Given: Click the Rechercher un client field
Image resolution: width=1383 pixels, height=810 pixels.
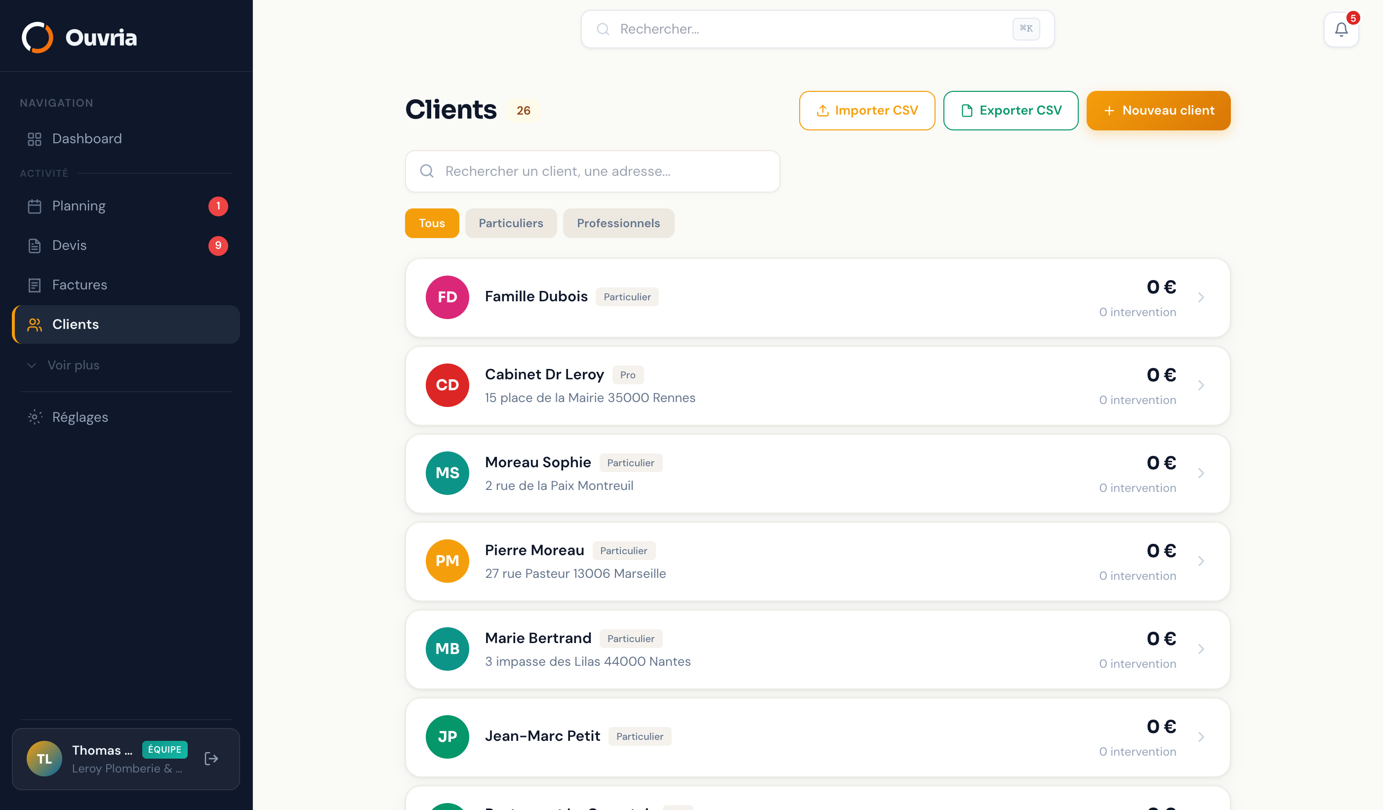Looking at the screenshot, I should click(x=592, y=171).
